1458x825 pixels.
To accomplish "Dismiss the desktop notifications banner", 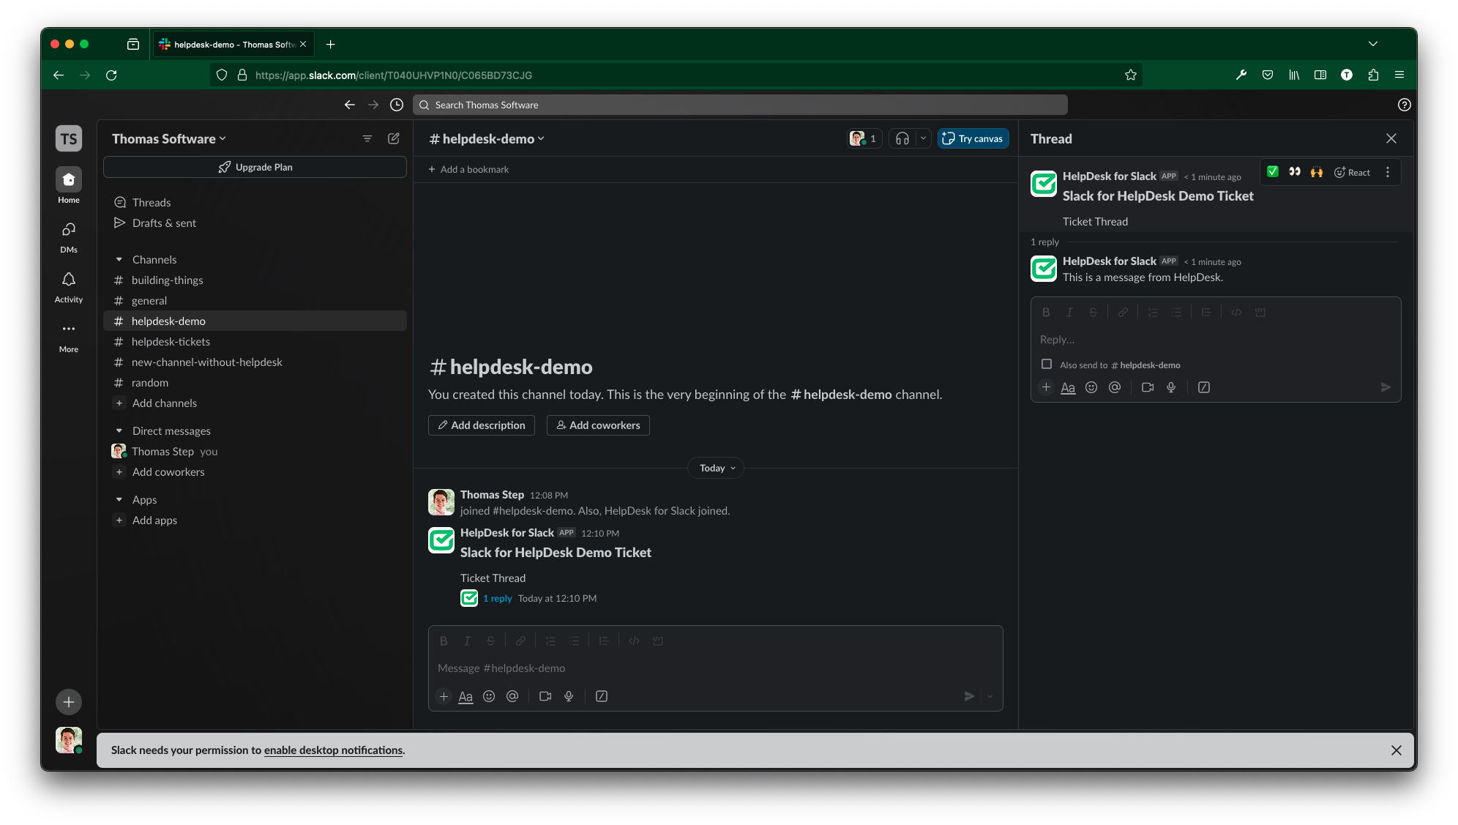I will pos(1396,750).
